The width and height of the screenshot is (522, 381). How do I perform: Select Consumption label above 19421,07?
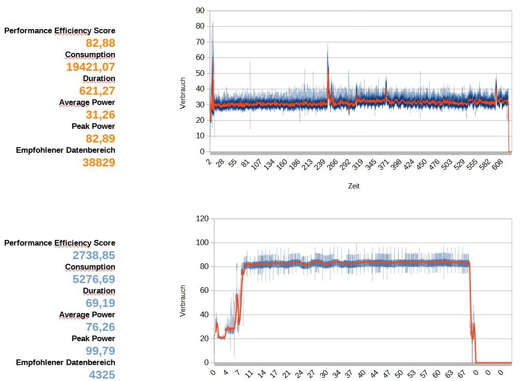coord(90,55)
